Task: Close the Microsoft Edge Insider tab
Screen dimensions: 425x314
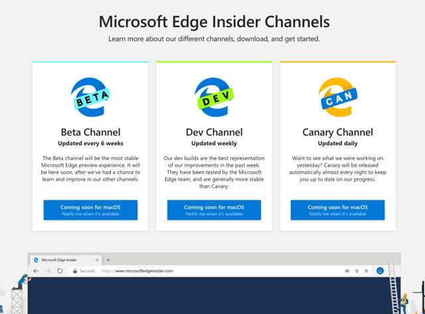Action: 97,260
